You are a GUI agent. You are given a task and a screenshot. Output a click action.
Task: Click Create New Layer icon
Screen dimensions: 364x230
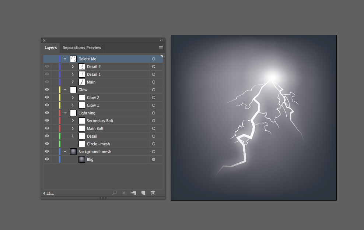(143, 193)
